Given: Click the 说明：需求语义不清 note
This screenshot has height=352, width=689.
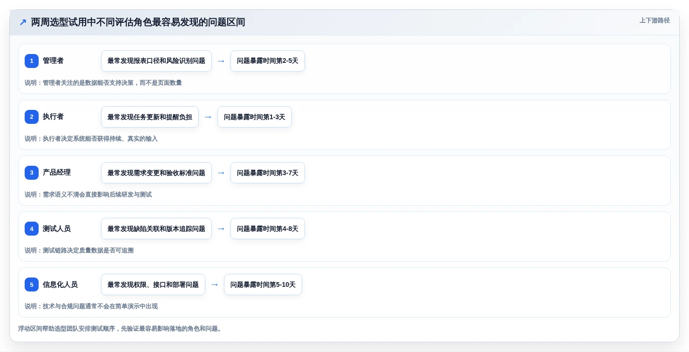Looking at the screenshot, I should (88, 195).
